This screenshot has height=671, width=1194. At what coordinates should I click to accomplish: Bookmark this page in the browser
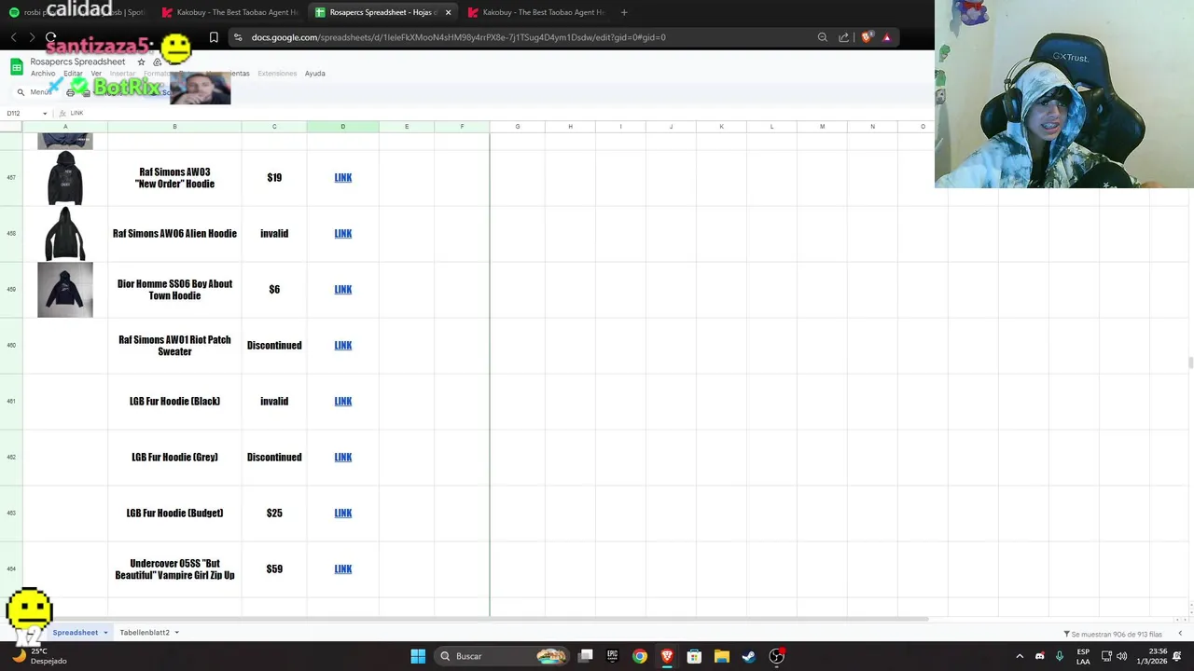tap(214, 37)
